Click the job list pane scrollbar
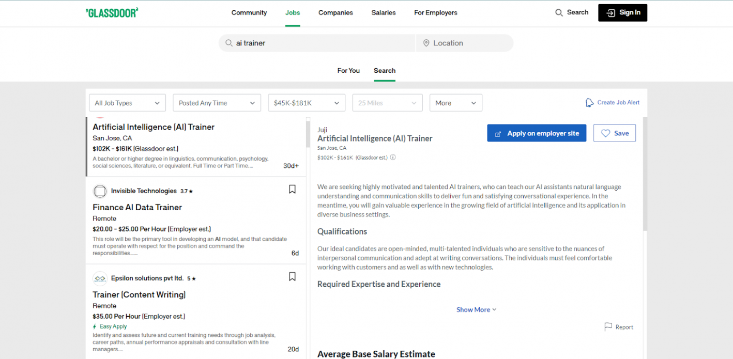Screen dimensions: 733x359 point(309,134)
